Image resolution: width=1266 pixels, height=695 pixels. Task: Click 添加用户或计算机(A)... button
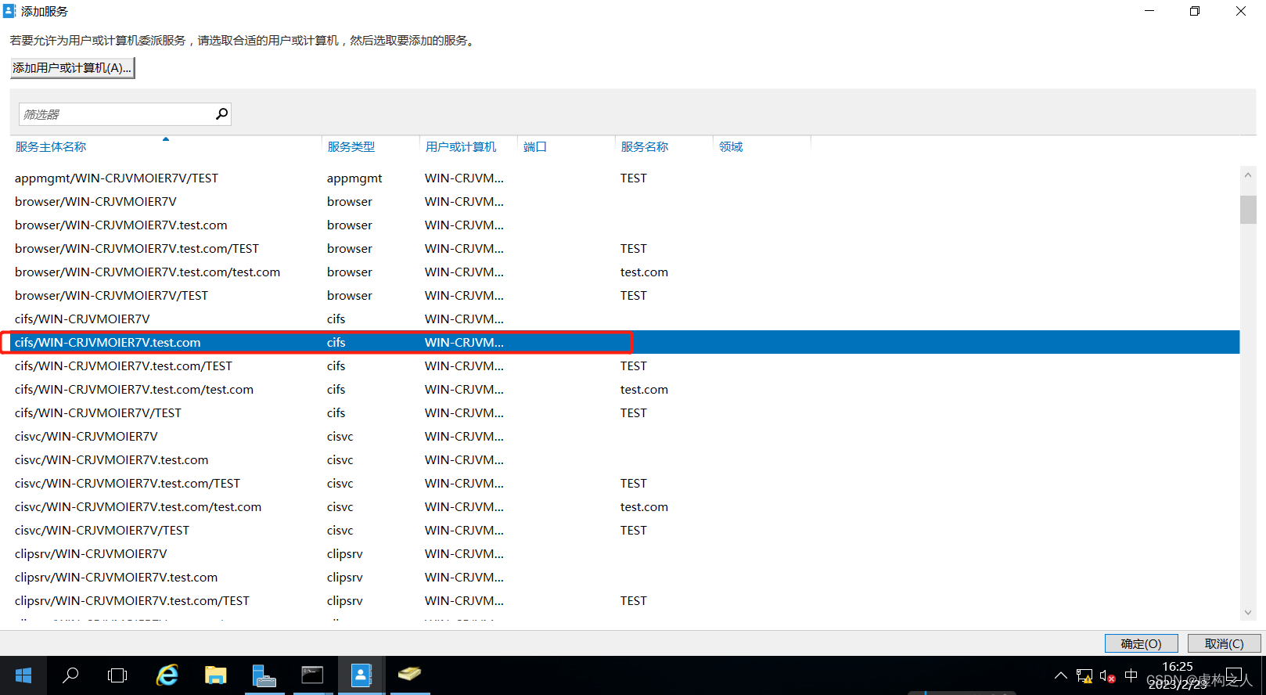click(72, 68)
